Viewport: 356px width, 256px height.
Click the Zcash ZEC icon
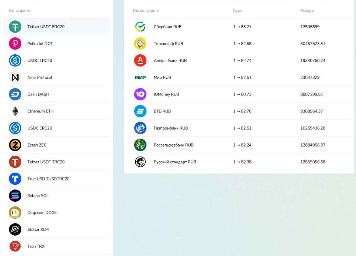[15, 145]
